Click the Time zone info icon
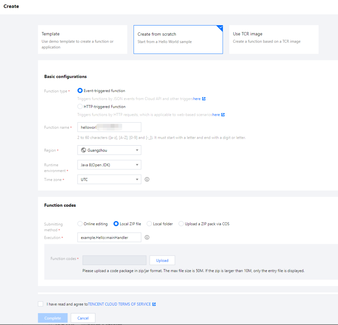The height and width of the screenshot is (325, 338). [147, 179]
